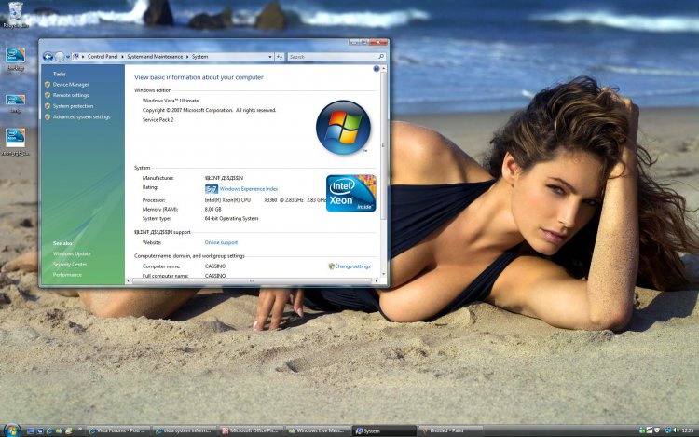Click Switch between windows quick launch icon
The image size is (699, 437).
[40, 430]
